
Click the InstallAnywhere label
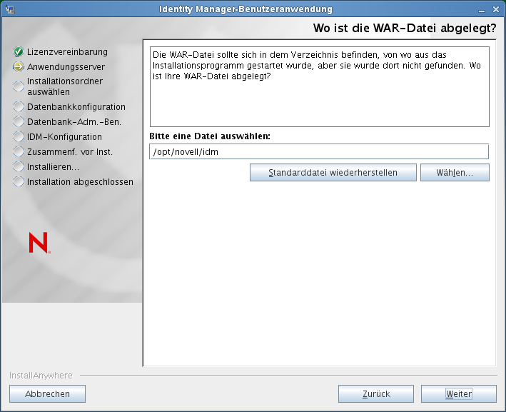(x=41, y=375)
